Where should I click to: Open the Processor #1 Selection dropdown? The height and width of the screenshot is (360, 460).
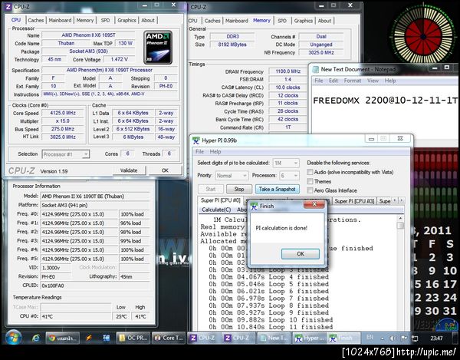[x=66, y=154]
